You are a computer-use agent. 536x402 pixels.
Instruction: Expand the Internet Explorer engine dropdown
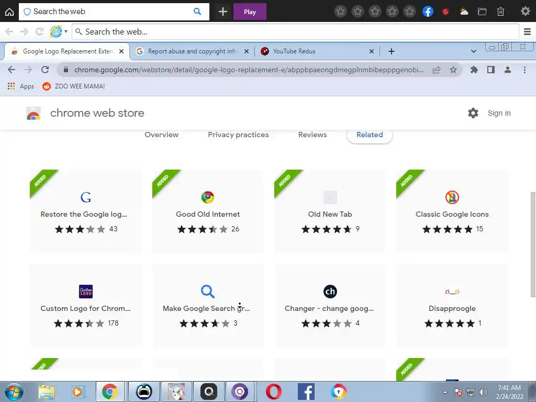(x=66, y=31)
